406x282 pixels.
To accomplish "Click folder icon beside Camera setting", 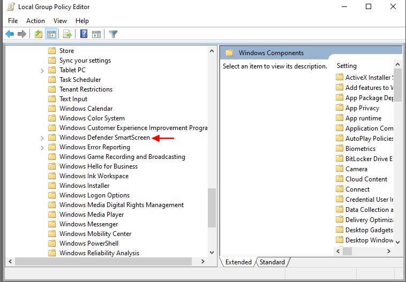I will coord(340,169).
